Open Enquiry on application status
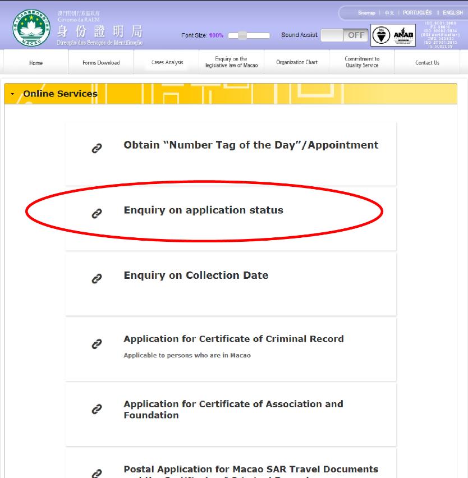 pos(203,210)
